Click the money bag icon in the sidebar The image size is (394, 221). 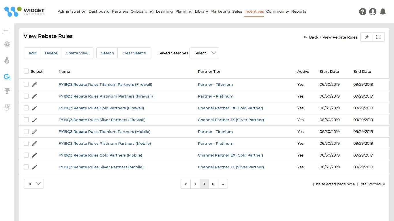pyautogui.click(x=7, y=60)
